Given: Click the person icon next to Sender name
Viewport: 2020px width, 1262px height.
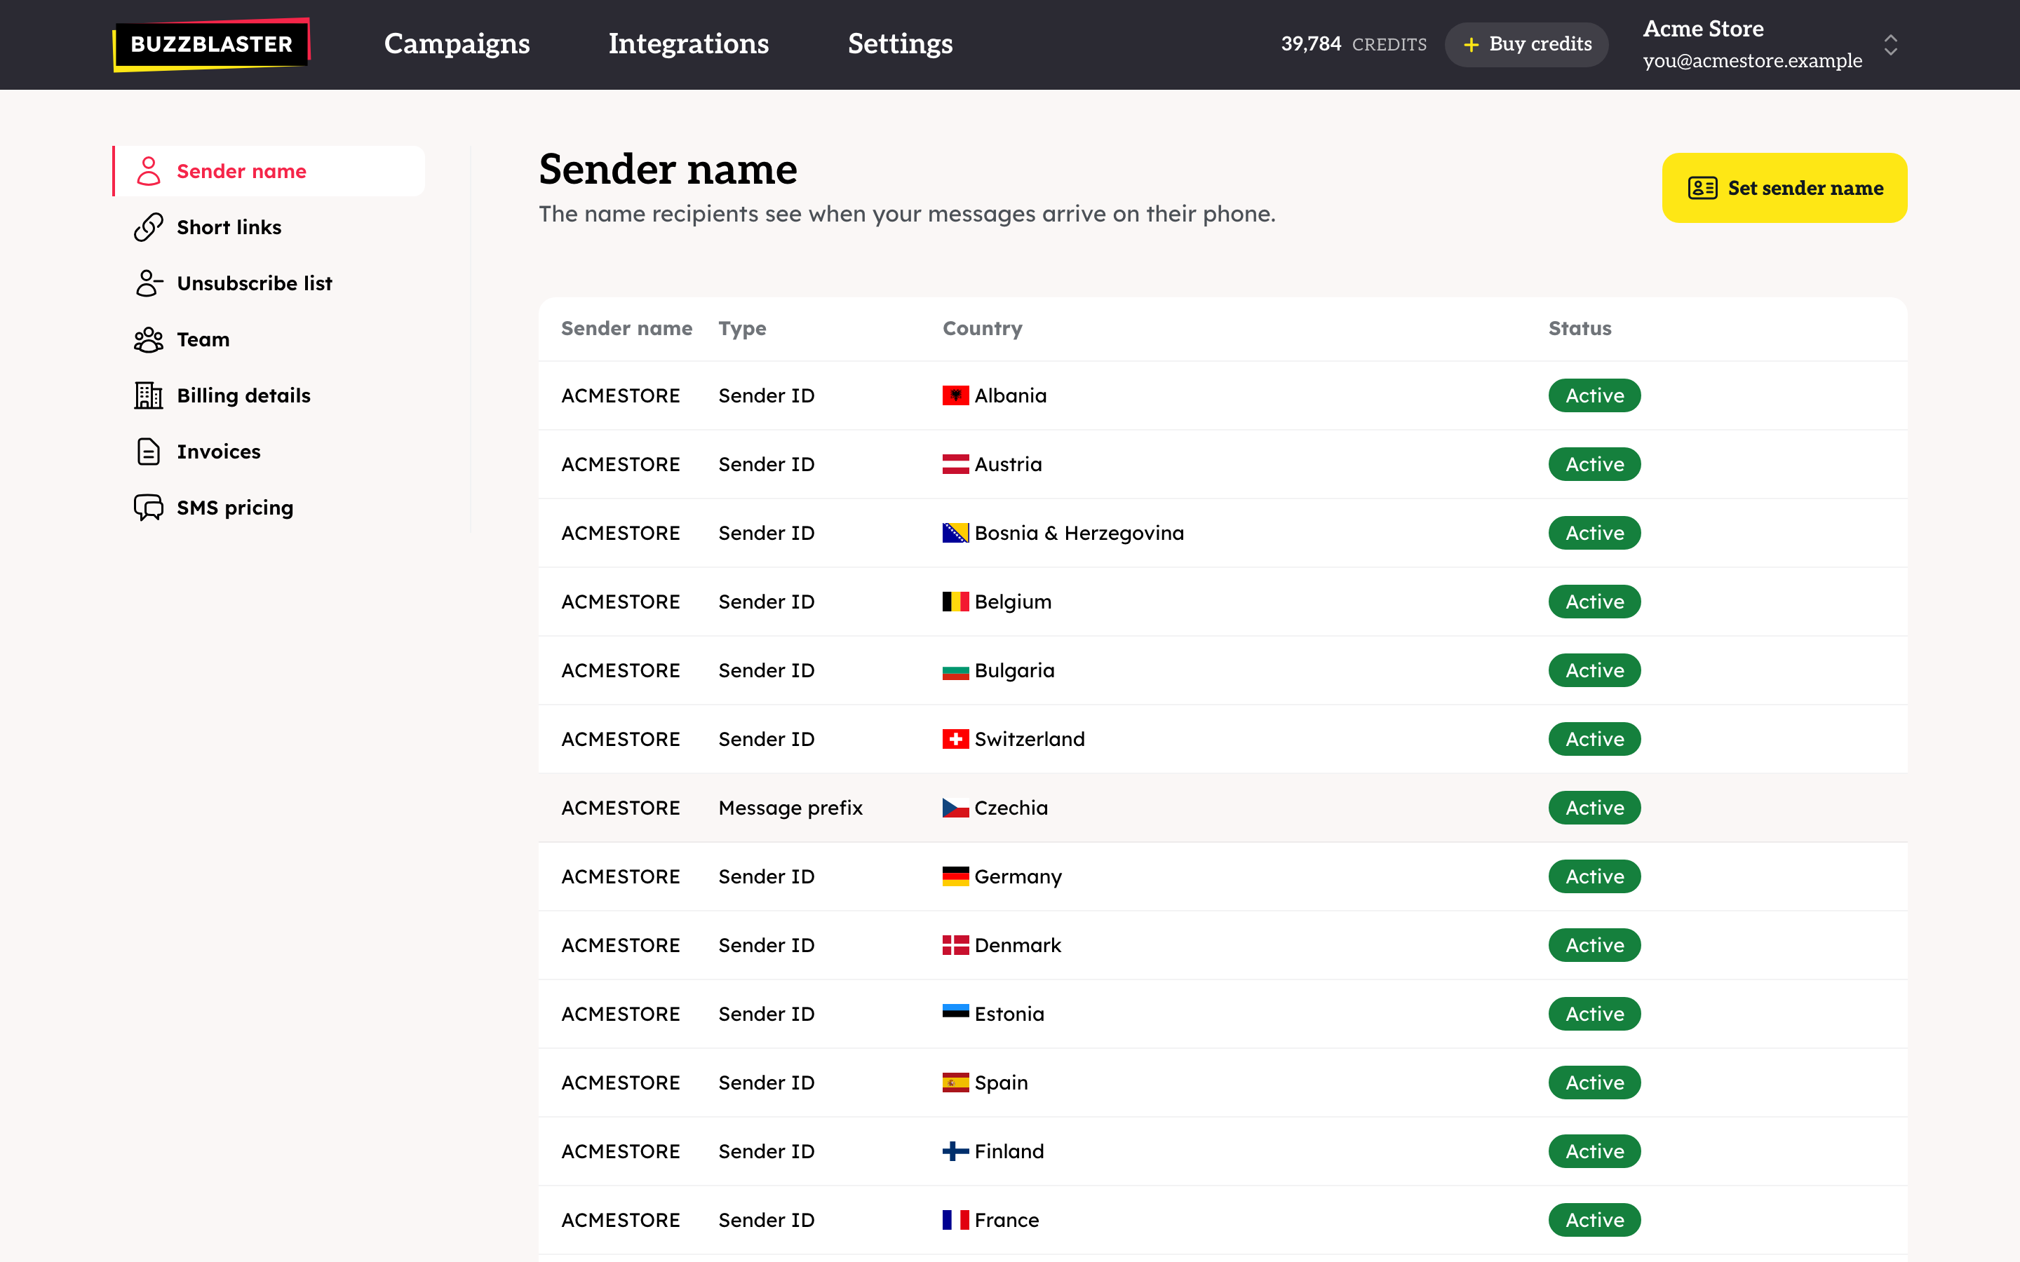Looking at the screenshot, I should 149,171.
